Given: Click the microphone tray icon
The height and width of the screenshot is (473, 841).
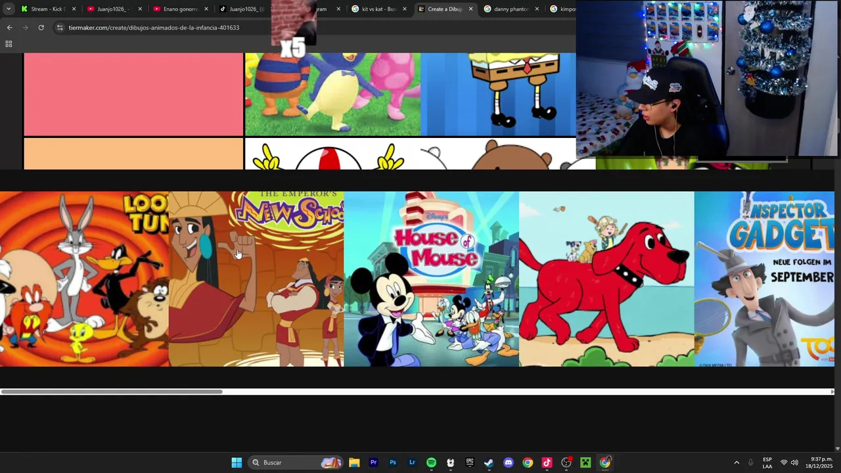Looking at the screenshot, I should [750, 462].
